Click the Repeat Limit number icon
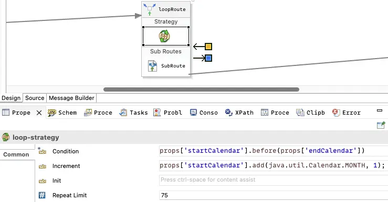 pos(42,195)
